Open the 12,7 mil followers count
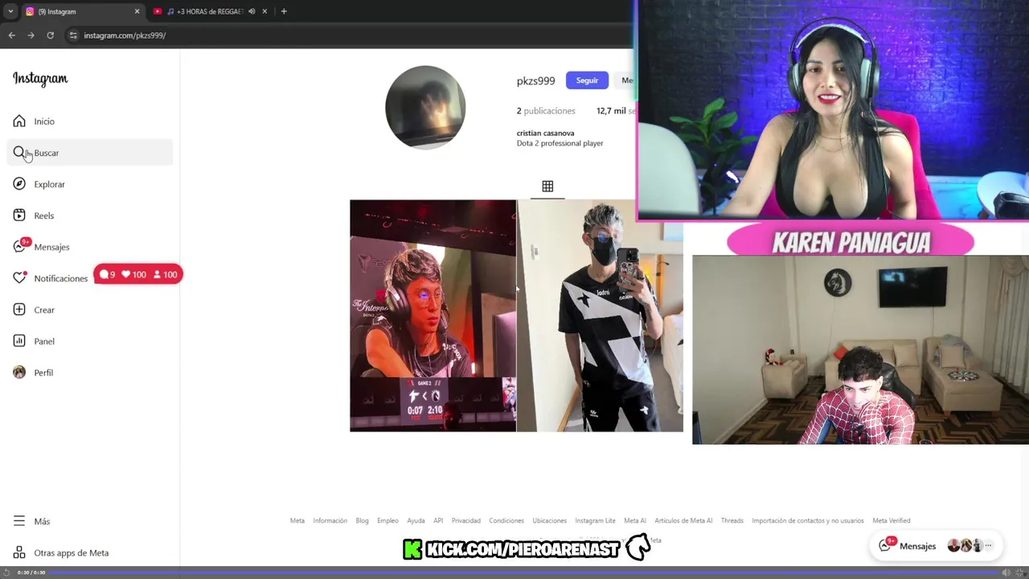1029x579 pixels. pos(615,111)
